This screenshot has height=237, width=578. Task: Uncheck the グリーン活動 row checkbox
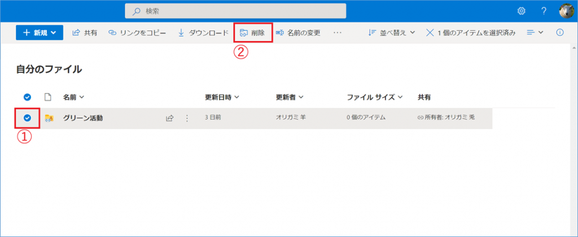[27, 118]
